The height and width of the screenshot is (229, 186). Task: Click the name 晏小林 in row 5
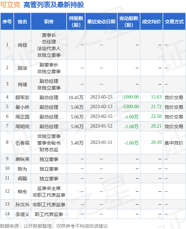22,107
